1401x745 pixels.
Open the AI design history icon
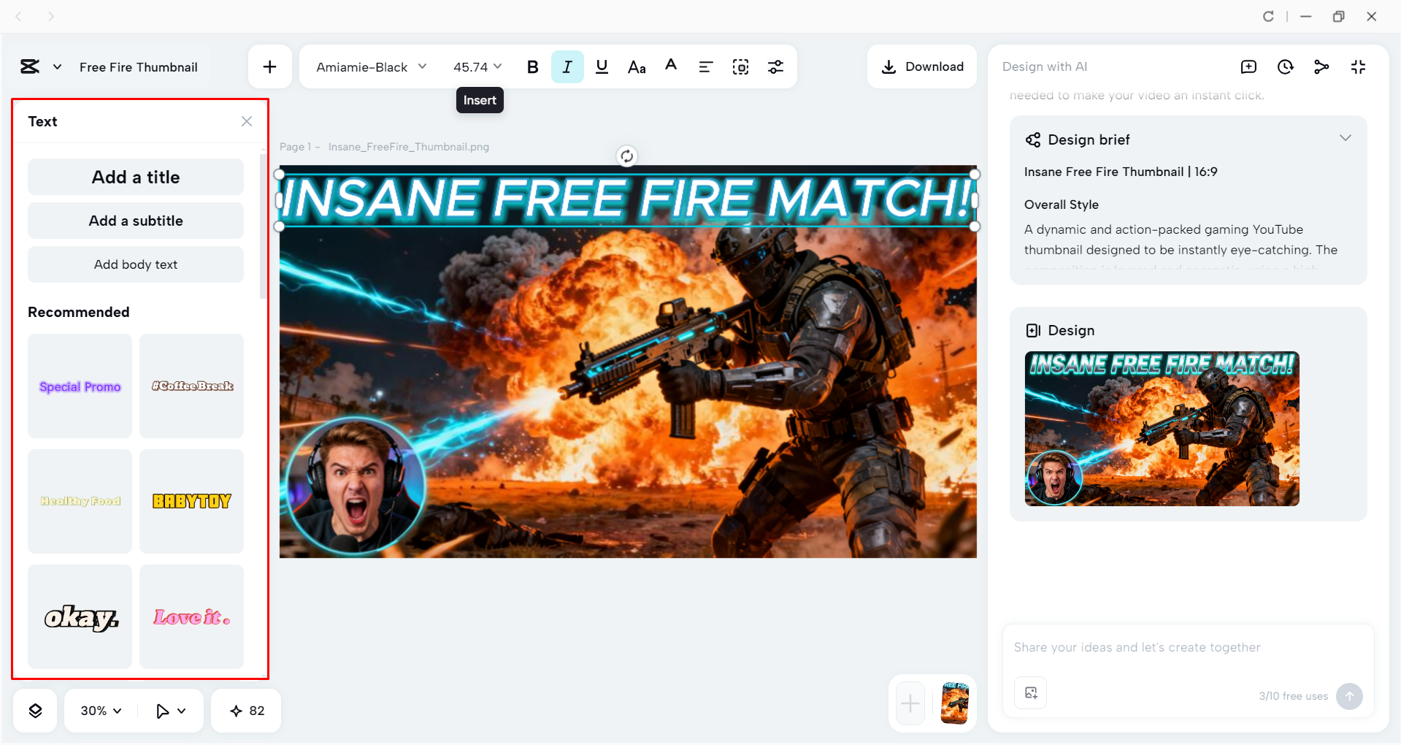click(1286, 66)
